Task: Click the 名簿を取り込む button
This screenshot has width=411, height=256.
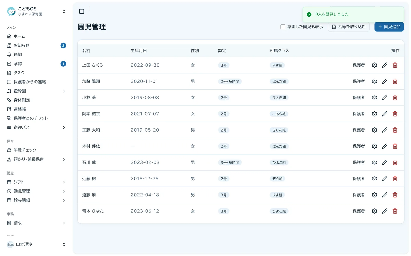Action: pos(349,27)
